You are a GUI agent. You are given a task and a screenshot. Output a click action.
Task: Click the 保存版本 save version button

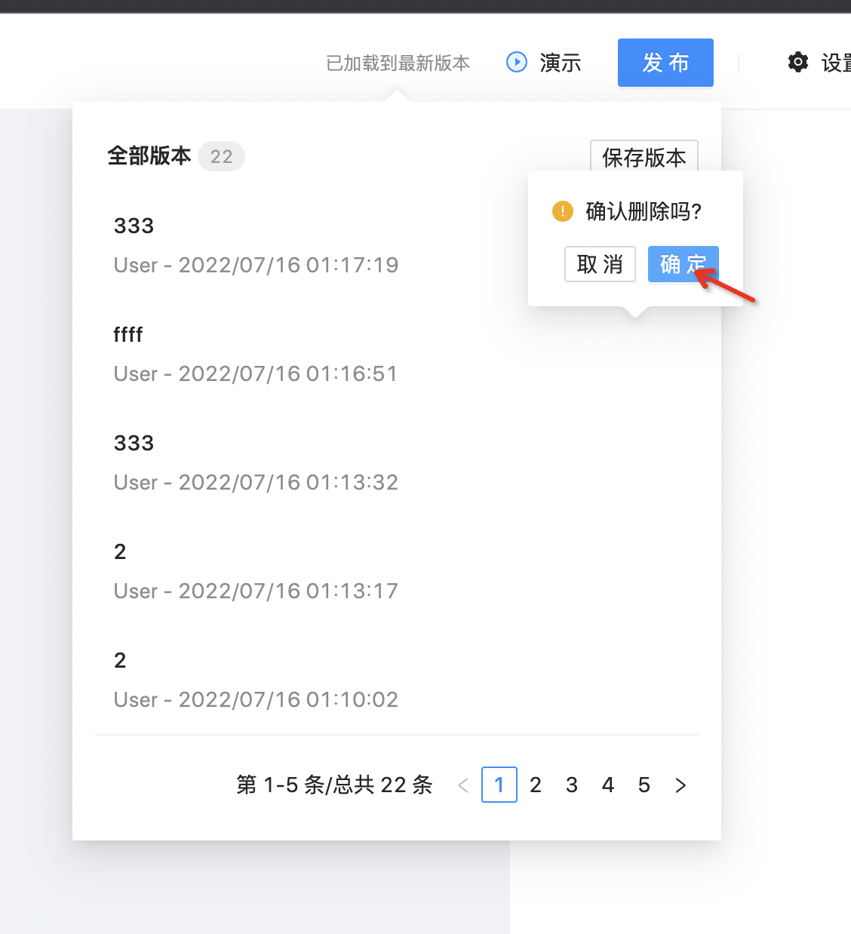tap(644, 158)
